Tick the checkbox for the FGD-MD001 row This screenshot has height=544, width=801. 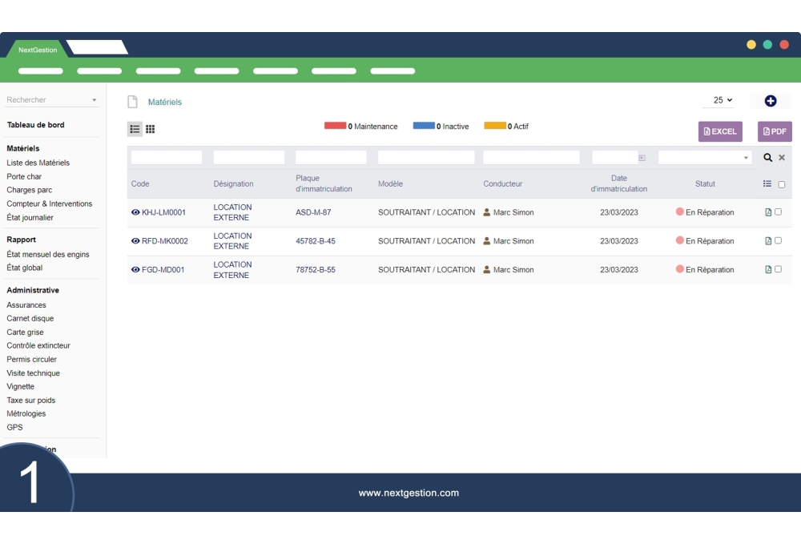(x=778, y=269)
